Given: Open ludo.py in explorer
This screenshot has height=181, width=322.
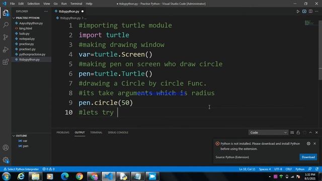Looking at the screenshot, I should (24, 34).
